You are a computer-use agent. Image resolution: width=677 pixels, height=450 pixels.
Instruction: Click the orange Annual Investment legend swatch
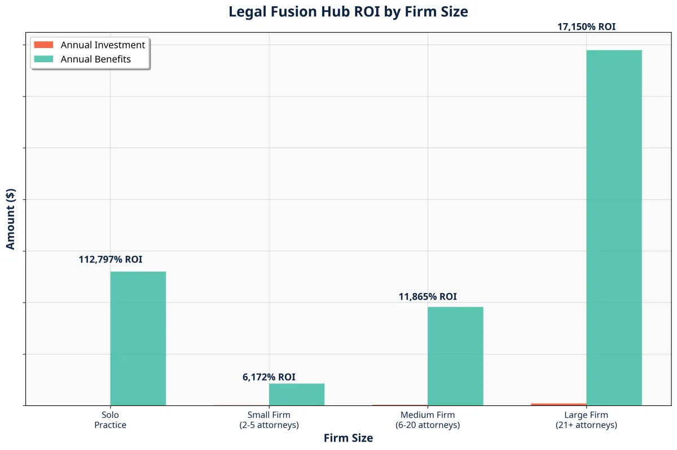coord(43,45)
